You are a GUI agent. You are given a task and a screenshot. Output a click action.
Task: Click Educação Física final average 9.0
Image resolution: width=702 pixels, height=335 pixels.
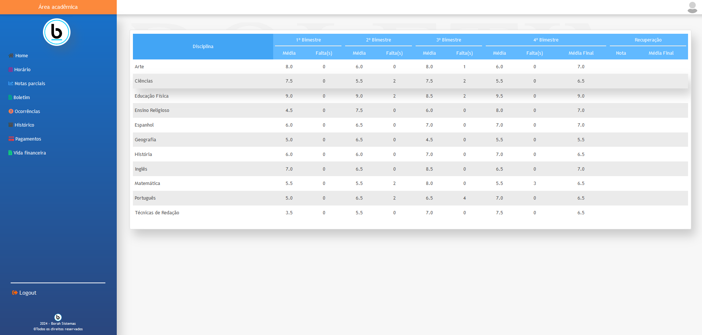[581, 96]
